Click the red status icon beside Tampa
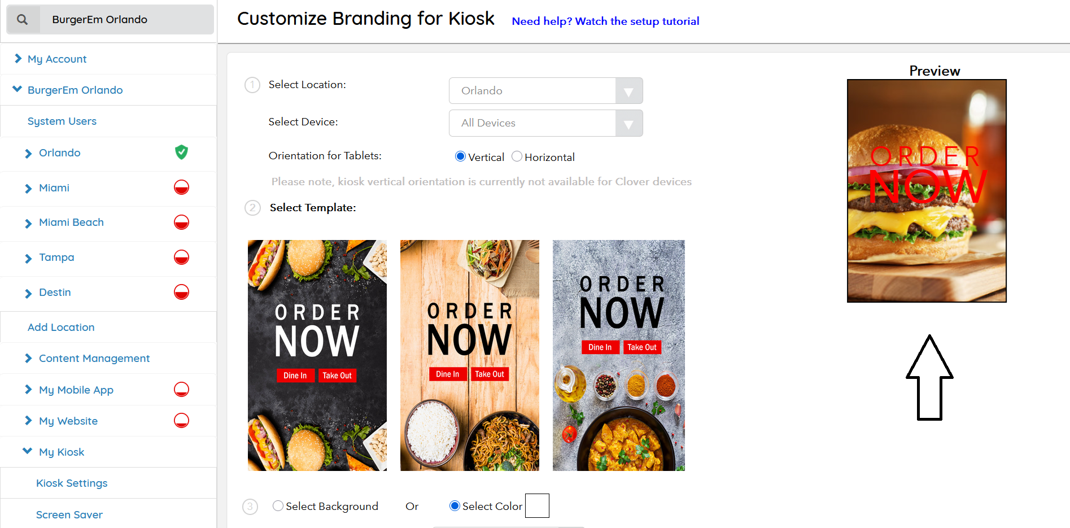The width and height of the screenshot is (1070, 528). tap(181, 258)
